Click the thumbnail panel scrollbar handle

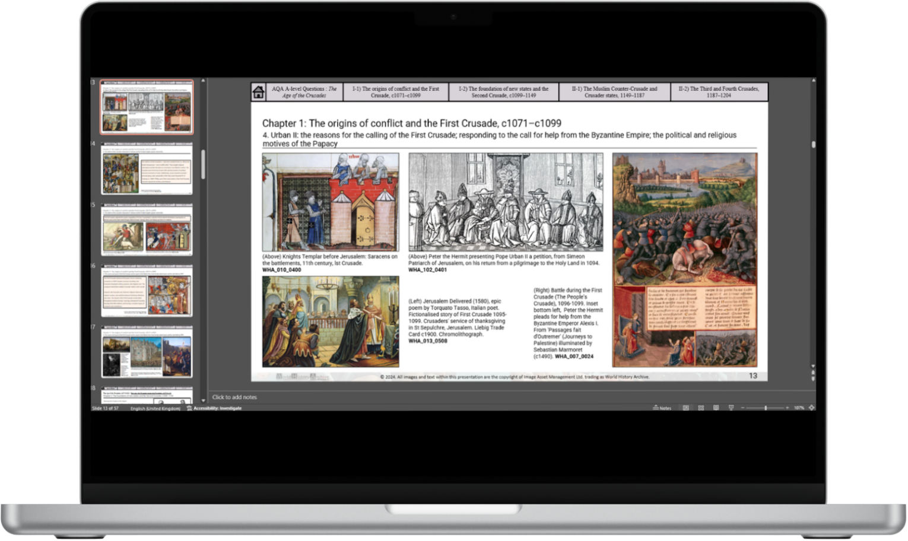(203, 164)
